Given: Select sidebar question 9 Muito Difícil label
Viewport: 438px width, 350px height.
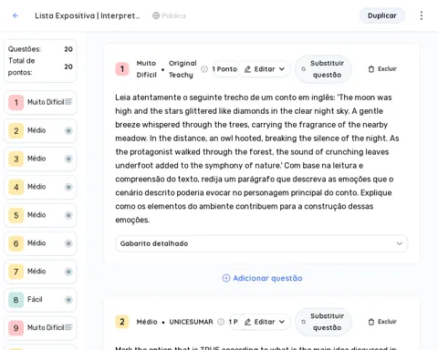Looking at the screenshot, I should tap(46, 327).
